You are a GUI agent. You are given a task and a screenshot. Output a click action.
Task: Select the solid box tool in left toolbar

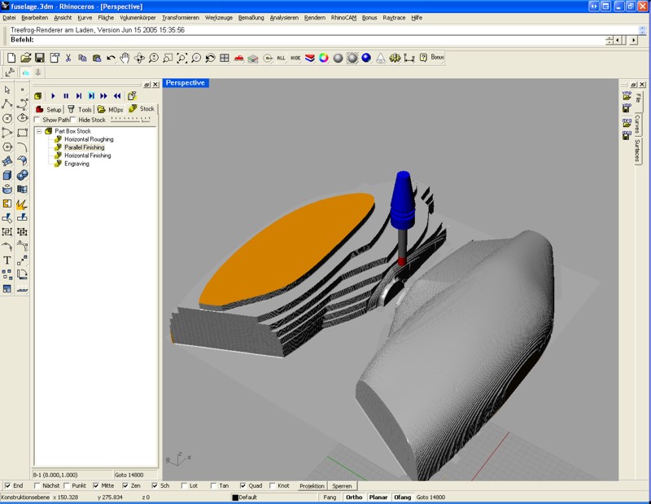pos(7,175)
